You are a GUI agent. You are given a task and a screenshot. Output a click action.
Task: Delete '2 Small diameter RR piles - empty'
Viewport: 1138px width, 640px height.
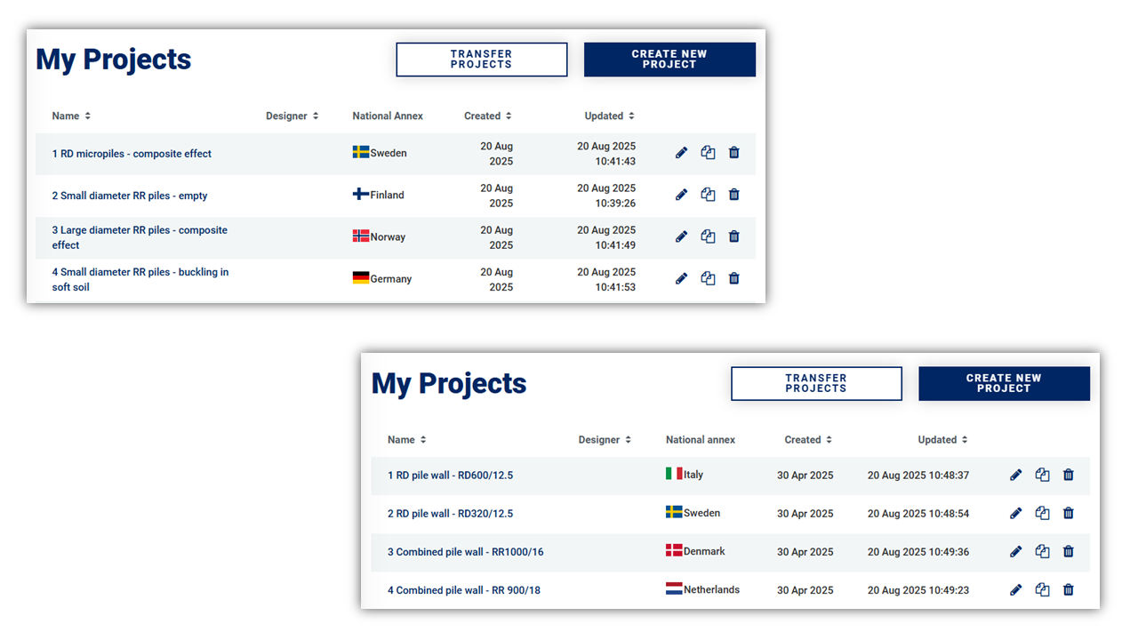733,195
